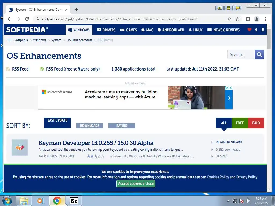Open the media player taskbar icon
This screenshot has width=275, height=206.
tap(40, 201)
